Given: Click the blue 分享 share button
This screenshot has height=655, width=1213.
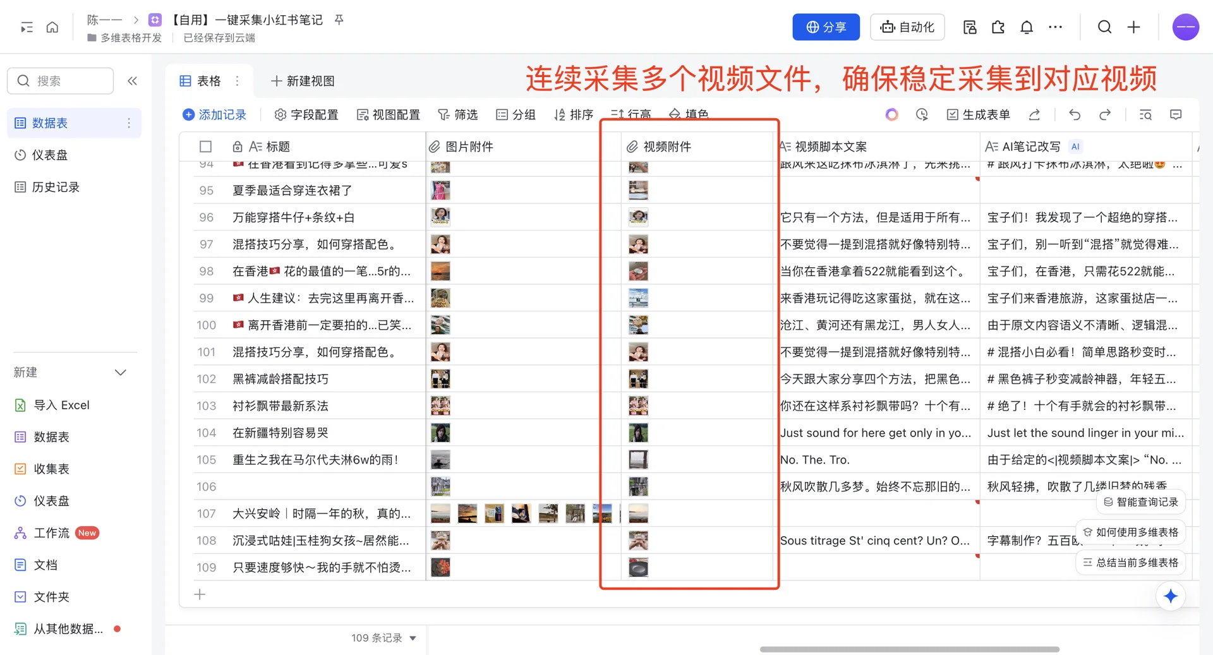Looking at the screenshot, I should coord(826,27).
